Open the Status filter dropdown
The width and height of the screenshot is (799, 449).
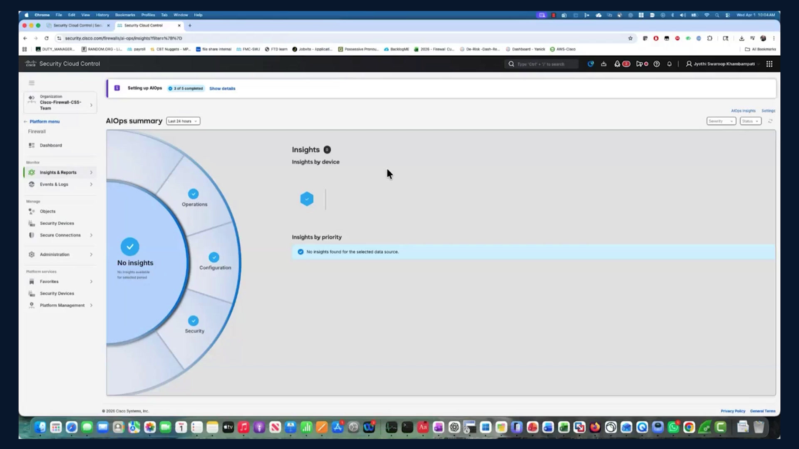pyautogui.click(x=751, y=121)
